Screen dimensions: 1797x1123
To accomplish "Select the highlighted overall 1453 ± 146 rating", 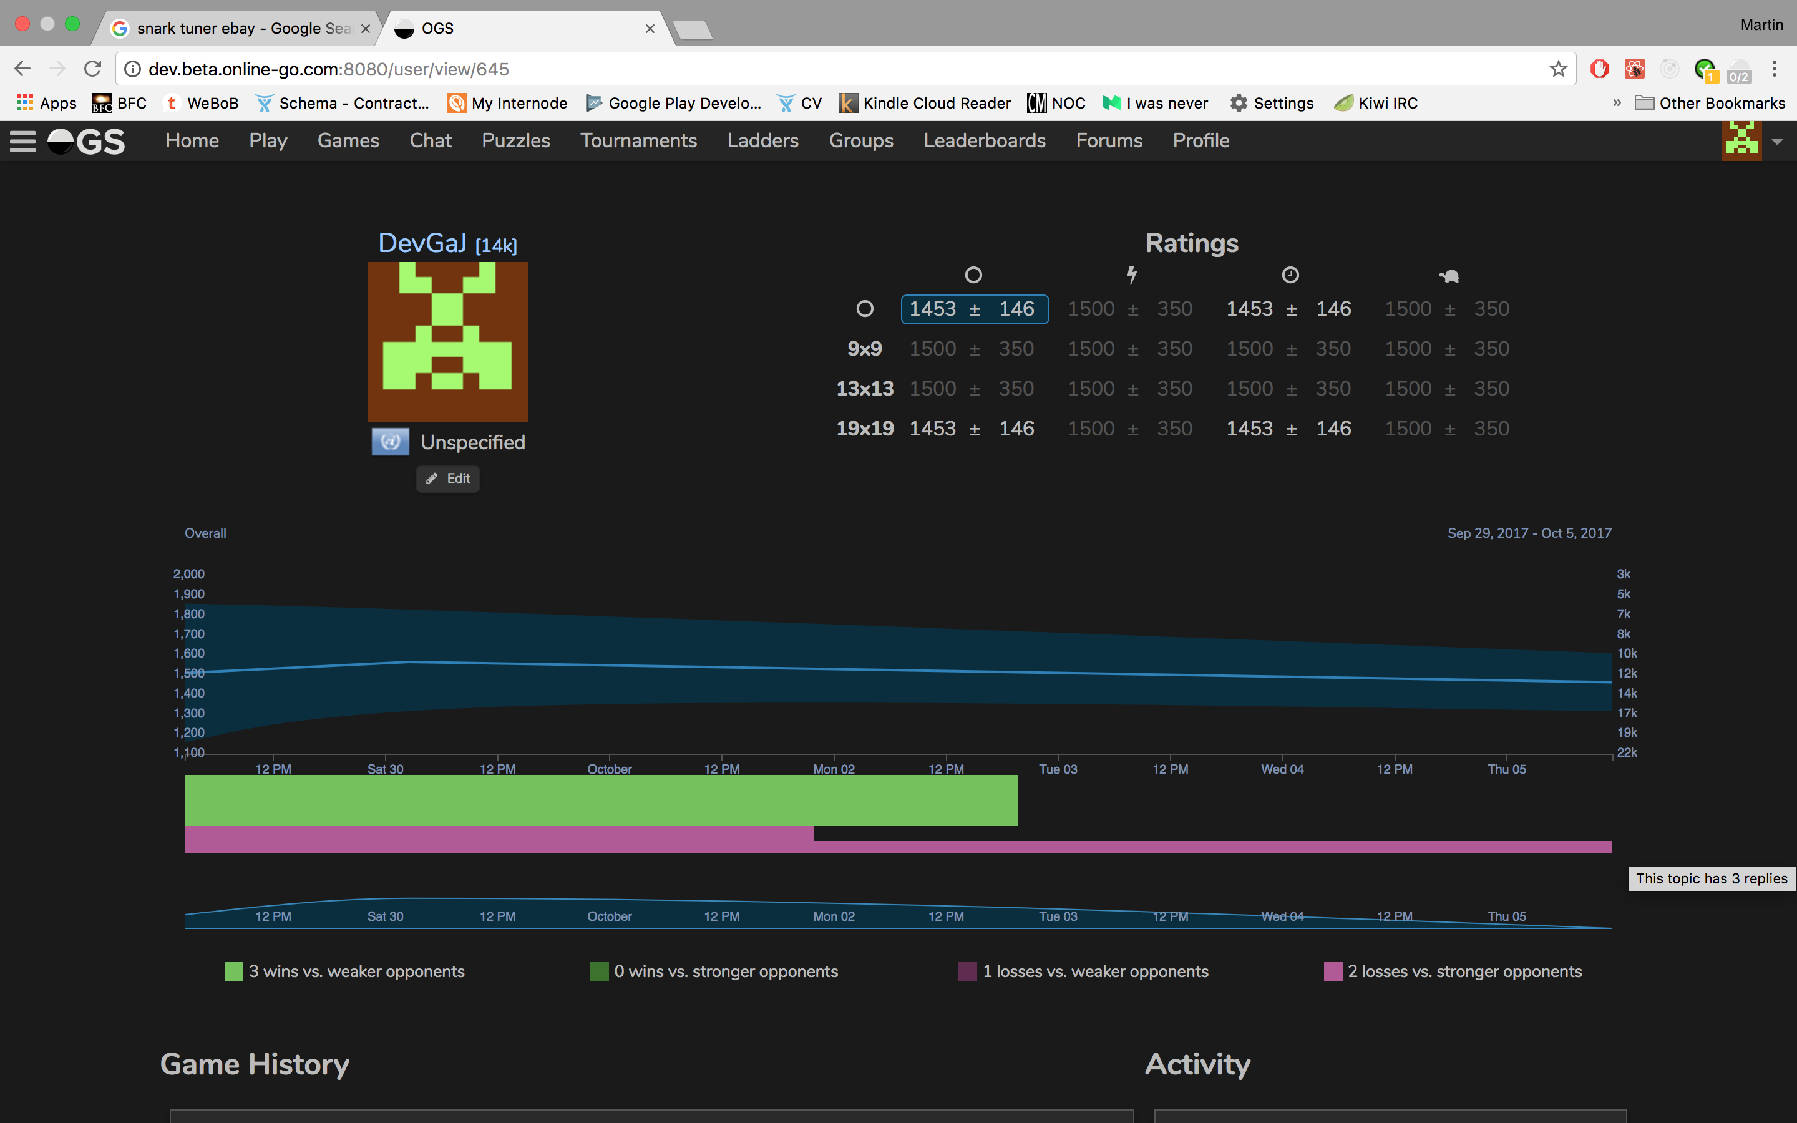I will point(974,309).
